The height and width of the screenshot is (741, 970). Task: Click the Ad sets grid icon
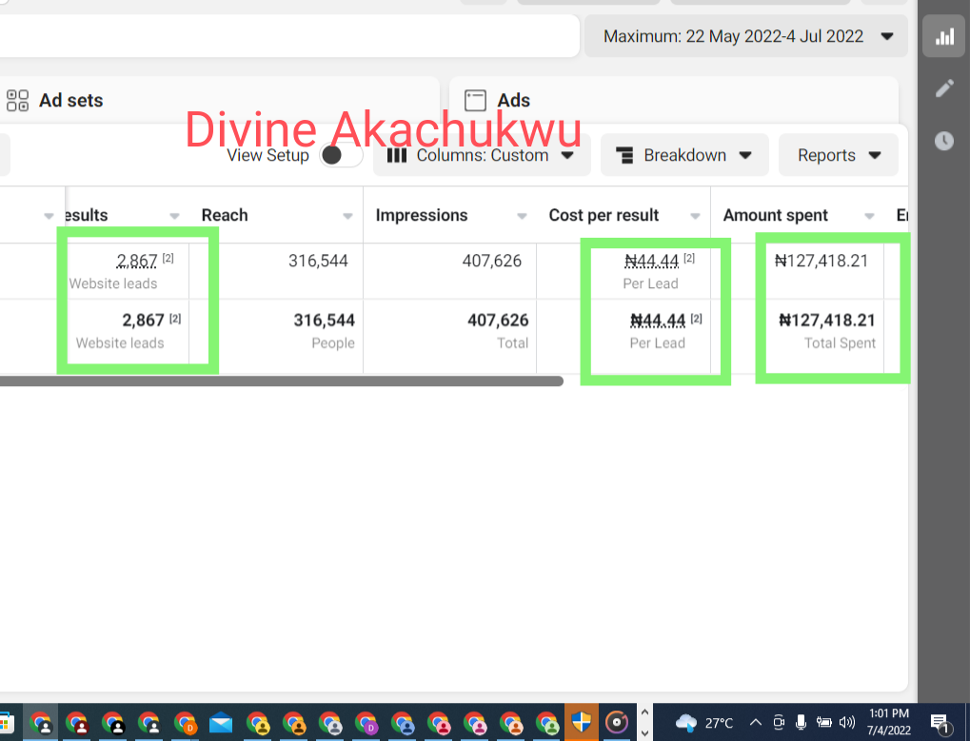(x=17, y=101)
